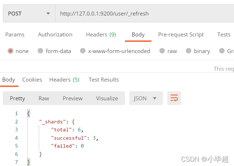Select the x-www-form-urlencoded radio option
234x166 pixels.
[83, 51]
